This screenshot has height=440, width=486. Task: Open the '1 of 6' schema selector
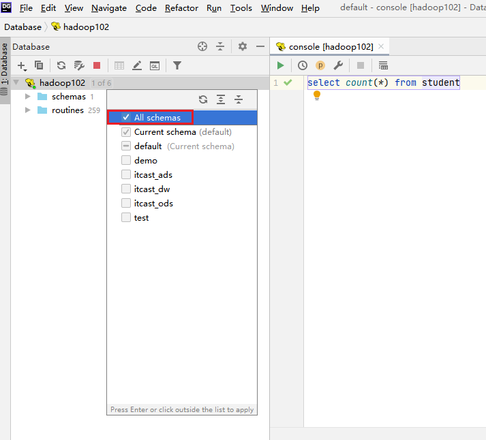101,83
